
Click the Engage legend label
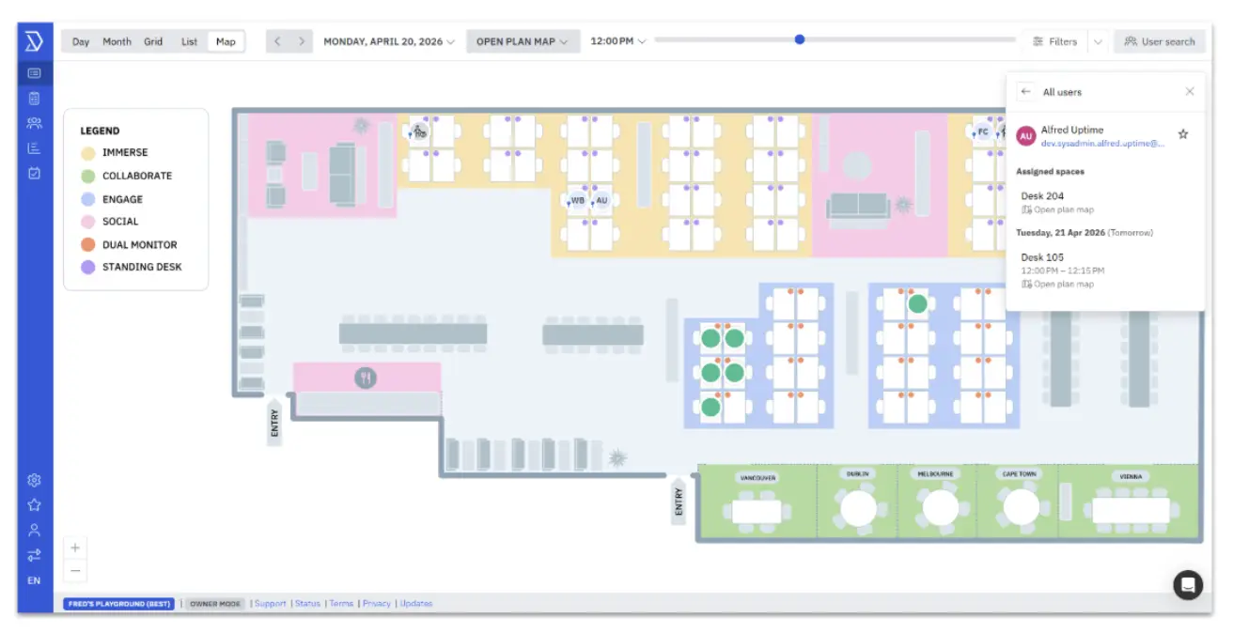[x=122, y=199]
